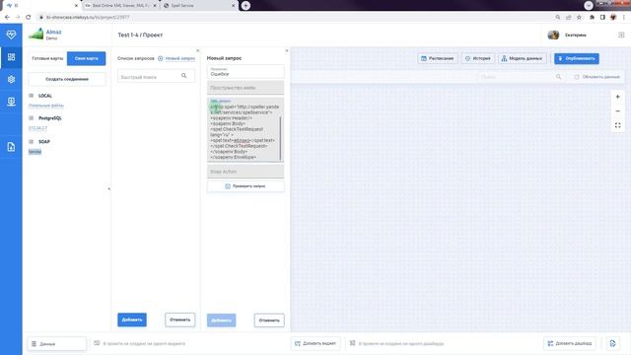Collapse the connections panel with the arrow
The height and width of the screenshot is (355, 631).
click(108, 188)
